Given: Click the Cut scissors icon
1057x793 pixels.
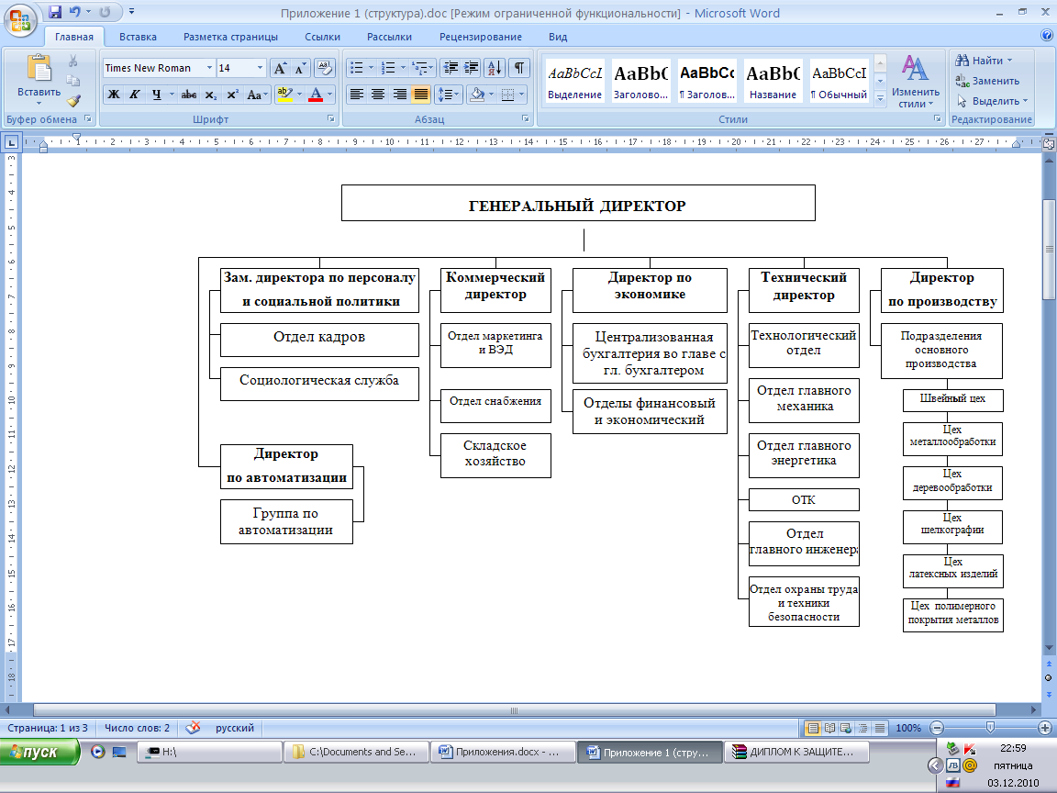Looking at the screenshot, I should coord(73,61).
